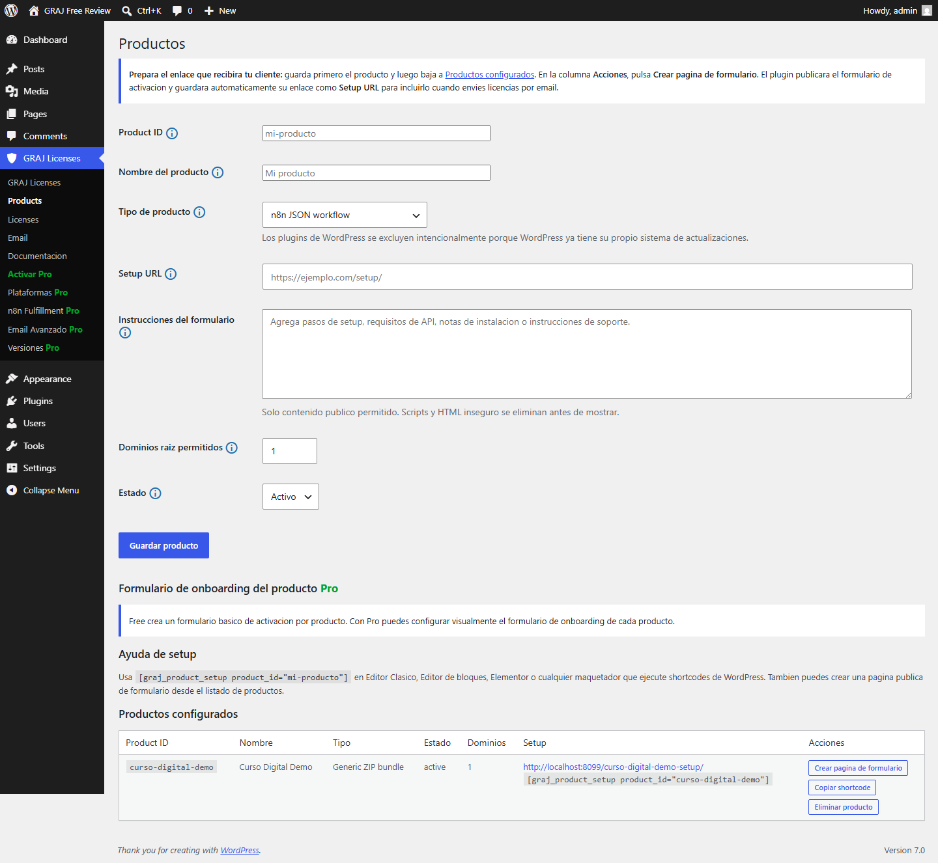
Task: Click the Appearance paintbrush icon
Action: coord(12,379)
